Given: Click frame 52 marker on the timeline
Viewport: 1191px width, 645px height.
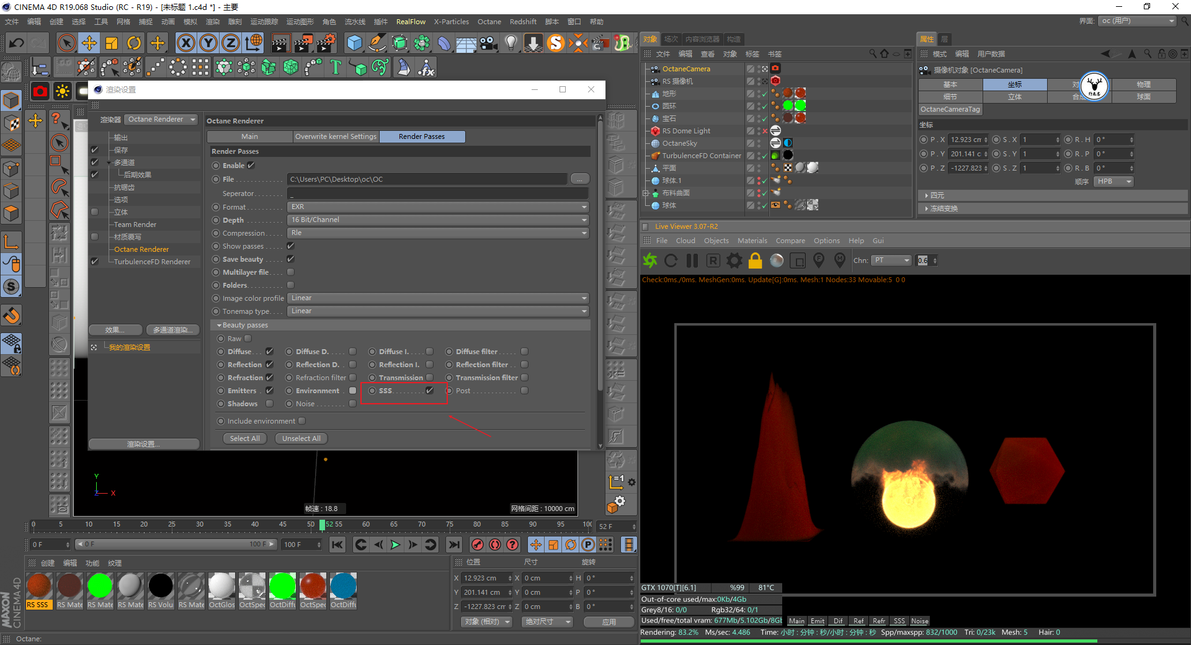Looking at the screenshot, I should tap(322, 525).
